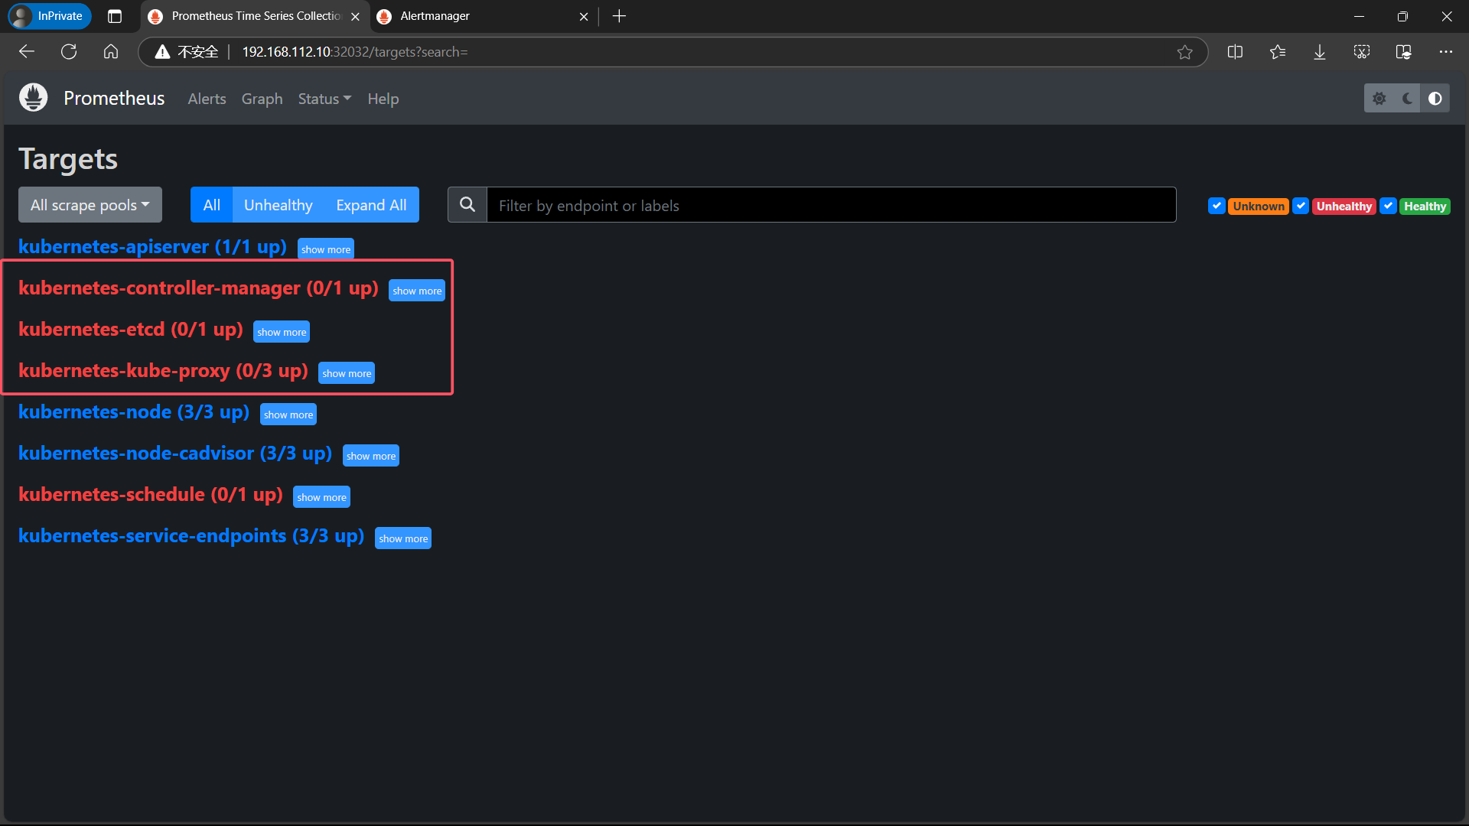Viewport: 1469px width, 826px height.
Task: Uncheck the Unknown filter checkbox
Action: (x=1217, y=206)
